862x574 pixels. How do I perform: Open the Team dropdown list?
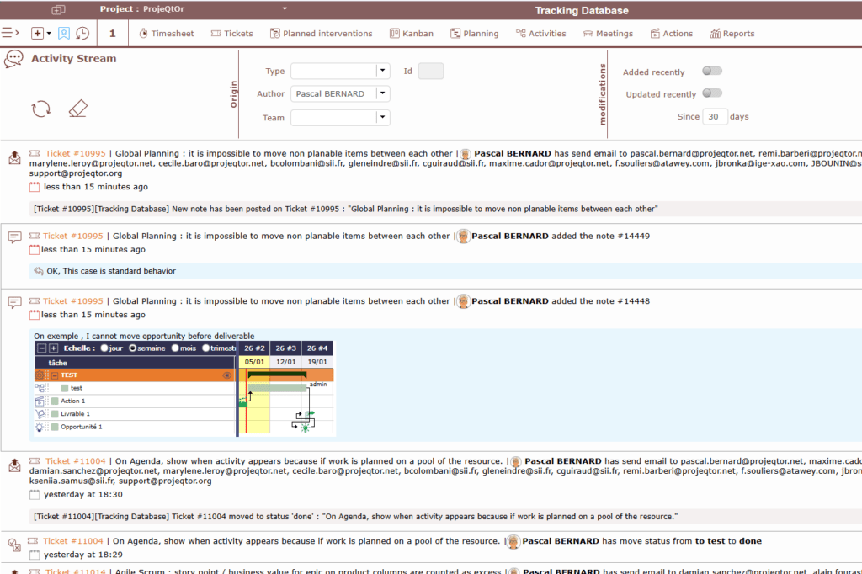click(x=382, y=118)
